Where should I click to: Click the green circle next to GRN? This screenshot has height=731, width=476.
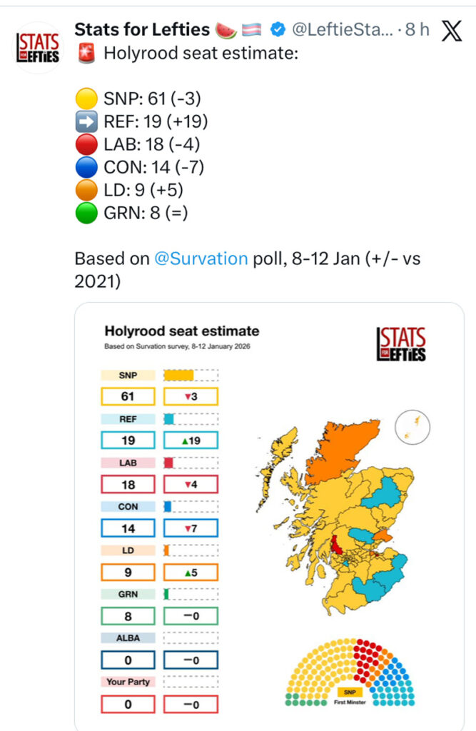86,213
